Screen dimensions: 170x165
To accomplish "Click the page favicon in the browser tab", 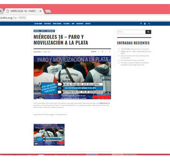I will (8, 11).
